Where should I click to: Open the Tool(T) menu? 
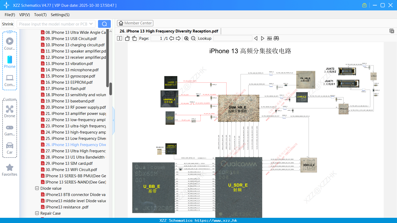click(40, 15)
